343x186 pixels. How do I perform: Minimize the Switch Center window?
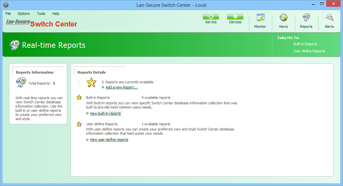[313, 4]
